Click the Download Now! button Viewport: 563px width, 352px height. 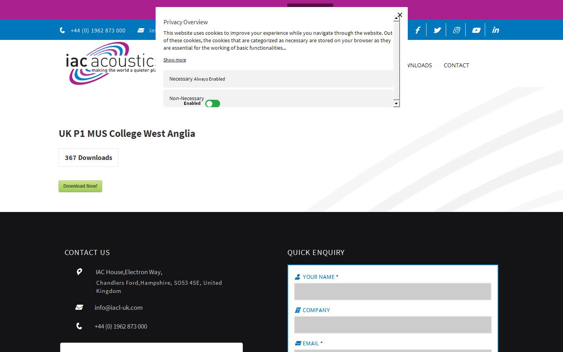click(x=80, y=186)
